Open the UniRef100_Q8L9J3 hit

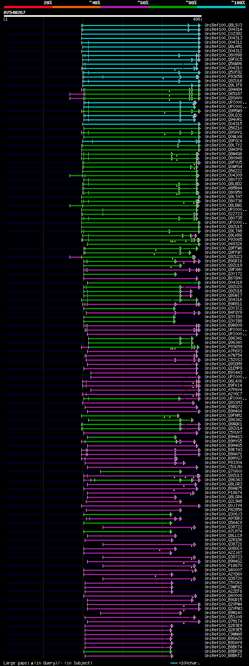pos(224,25)
